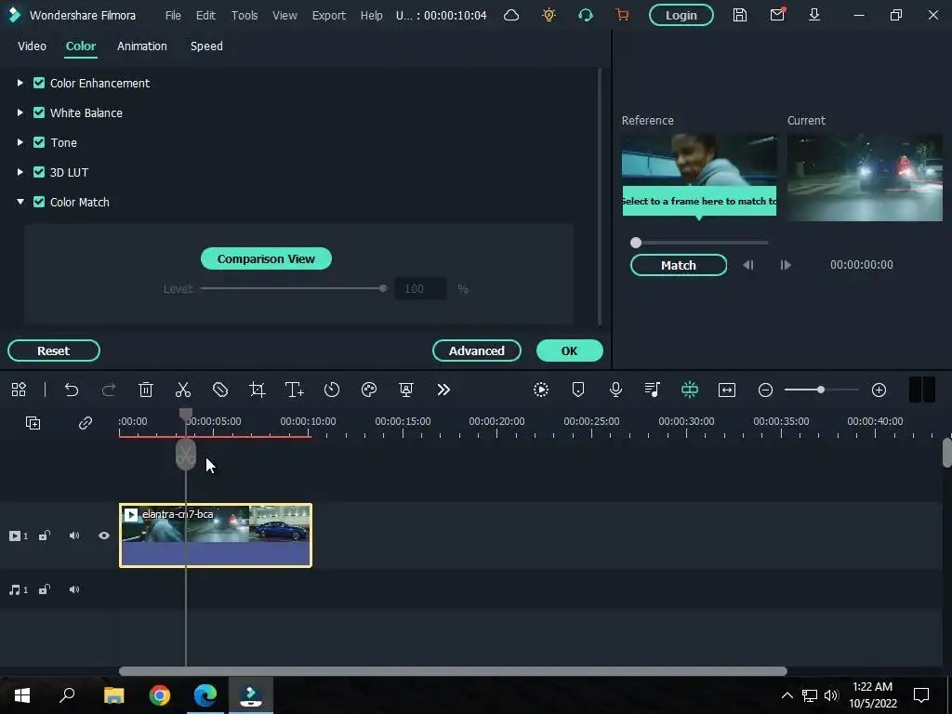
Task: Click the download arrow icon in title bar
Action: point(814,15)
